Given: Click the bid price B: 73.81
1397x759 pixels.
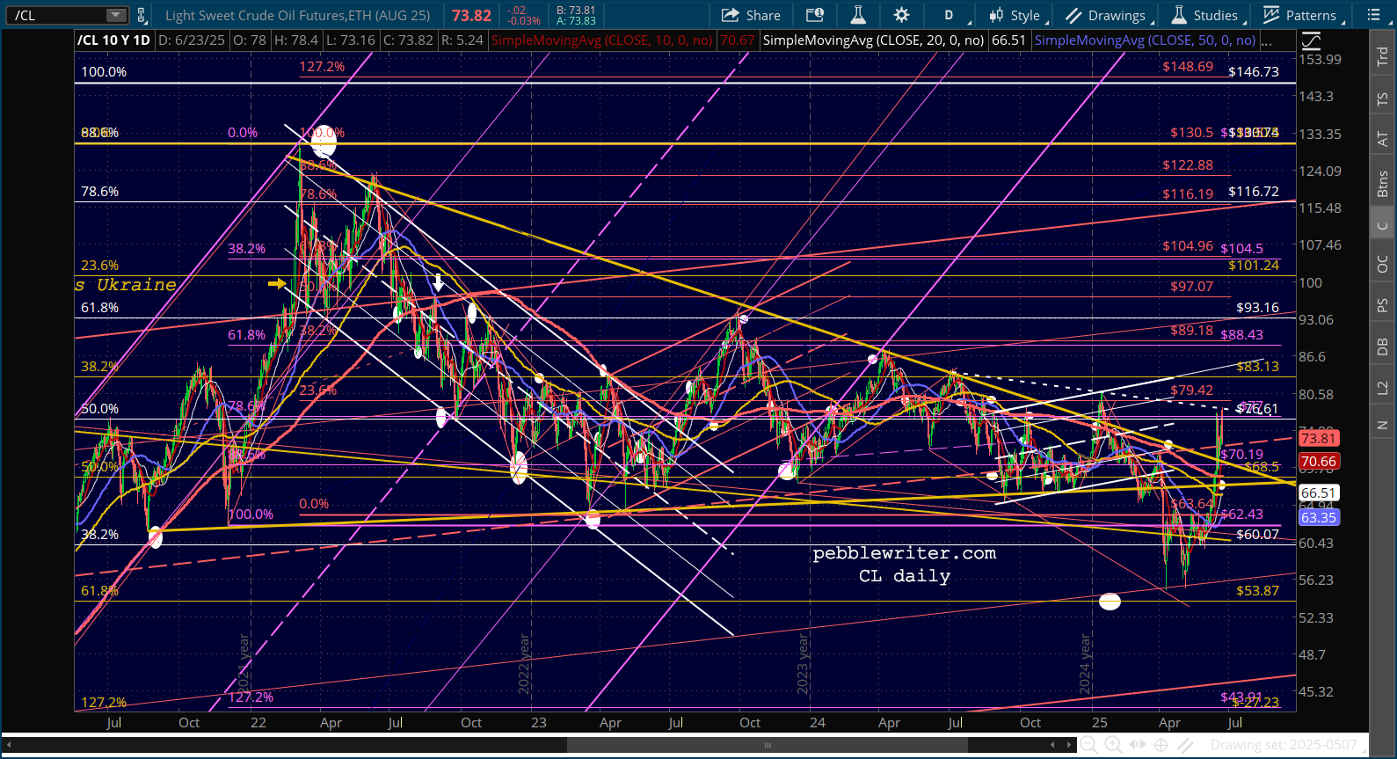Looking at the screenshot, I should click(x=576, y=11).
